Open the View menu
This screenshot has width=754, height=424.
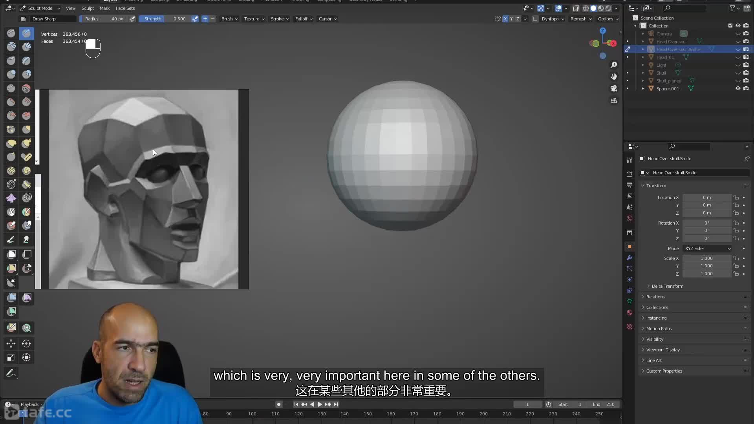point(71,8)
